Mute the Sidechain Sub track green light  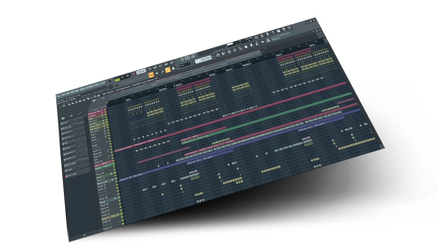[105, 110]
